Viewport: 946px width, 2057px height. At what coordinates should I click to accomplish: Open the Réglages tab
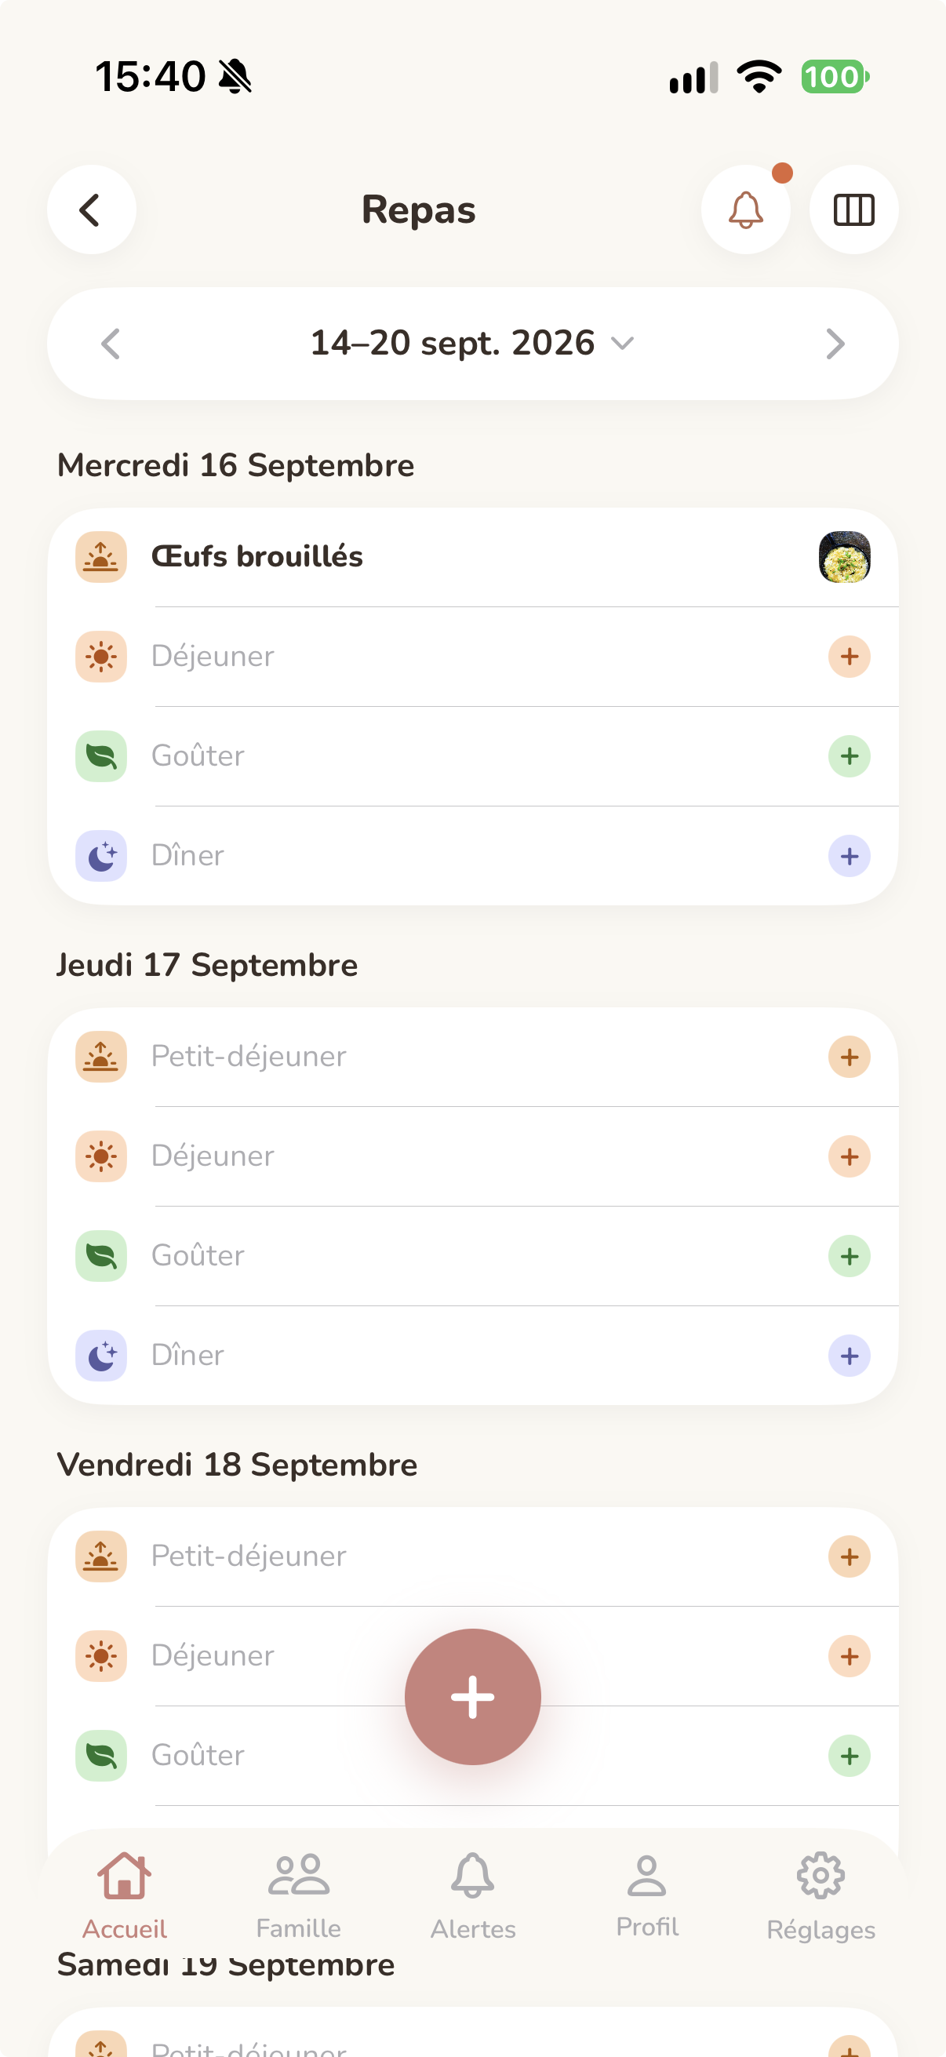click(820, 1895)
